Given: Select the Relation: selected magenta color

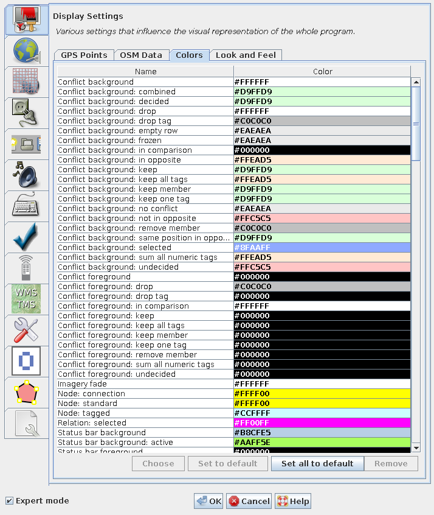Looking at the screenshot, I should pos(322,422).
